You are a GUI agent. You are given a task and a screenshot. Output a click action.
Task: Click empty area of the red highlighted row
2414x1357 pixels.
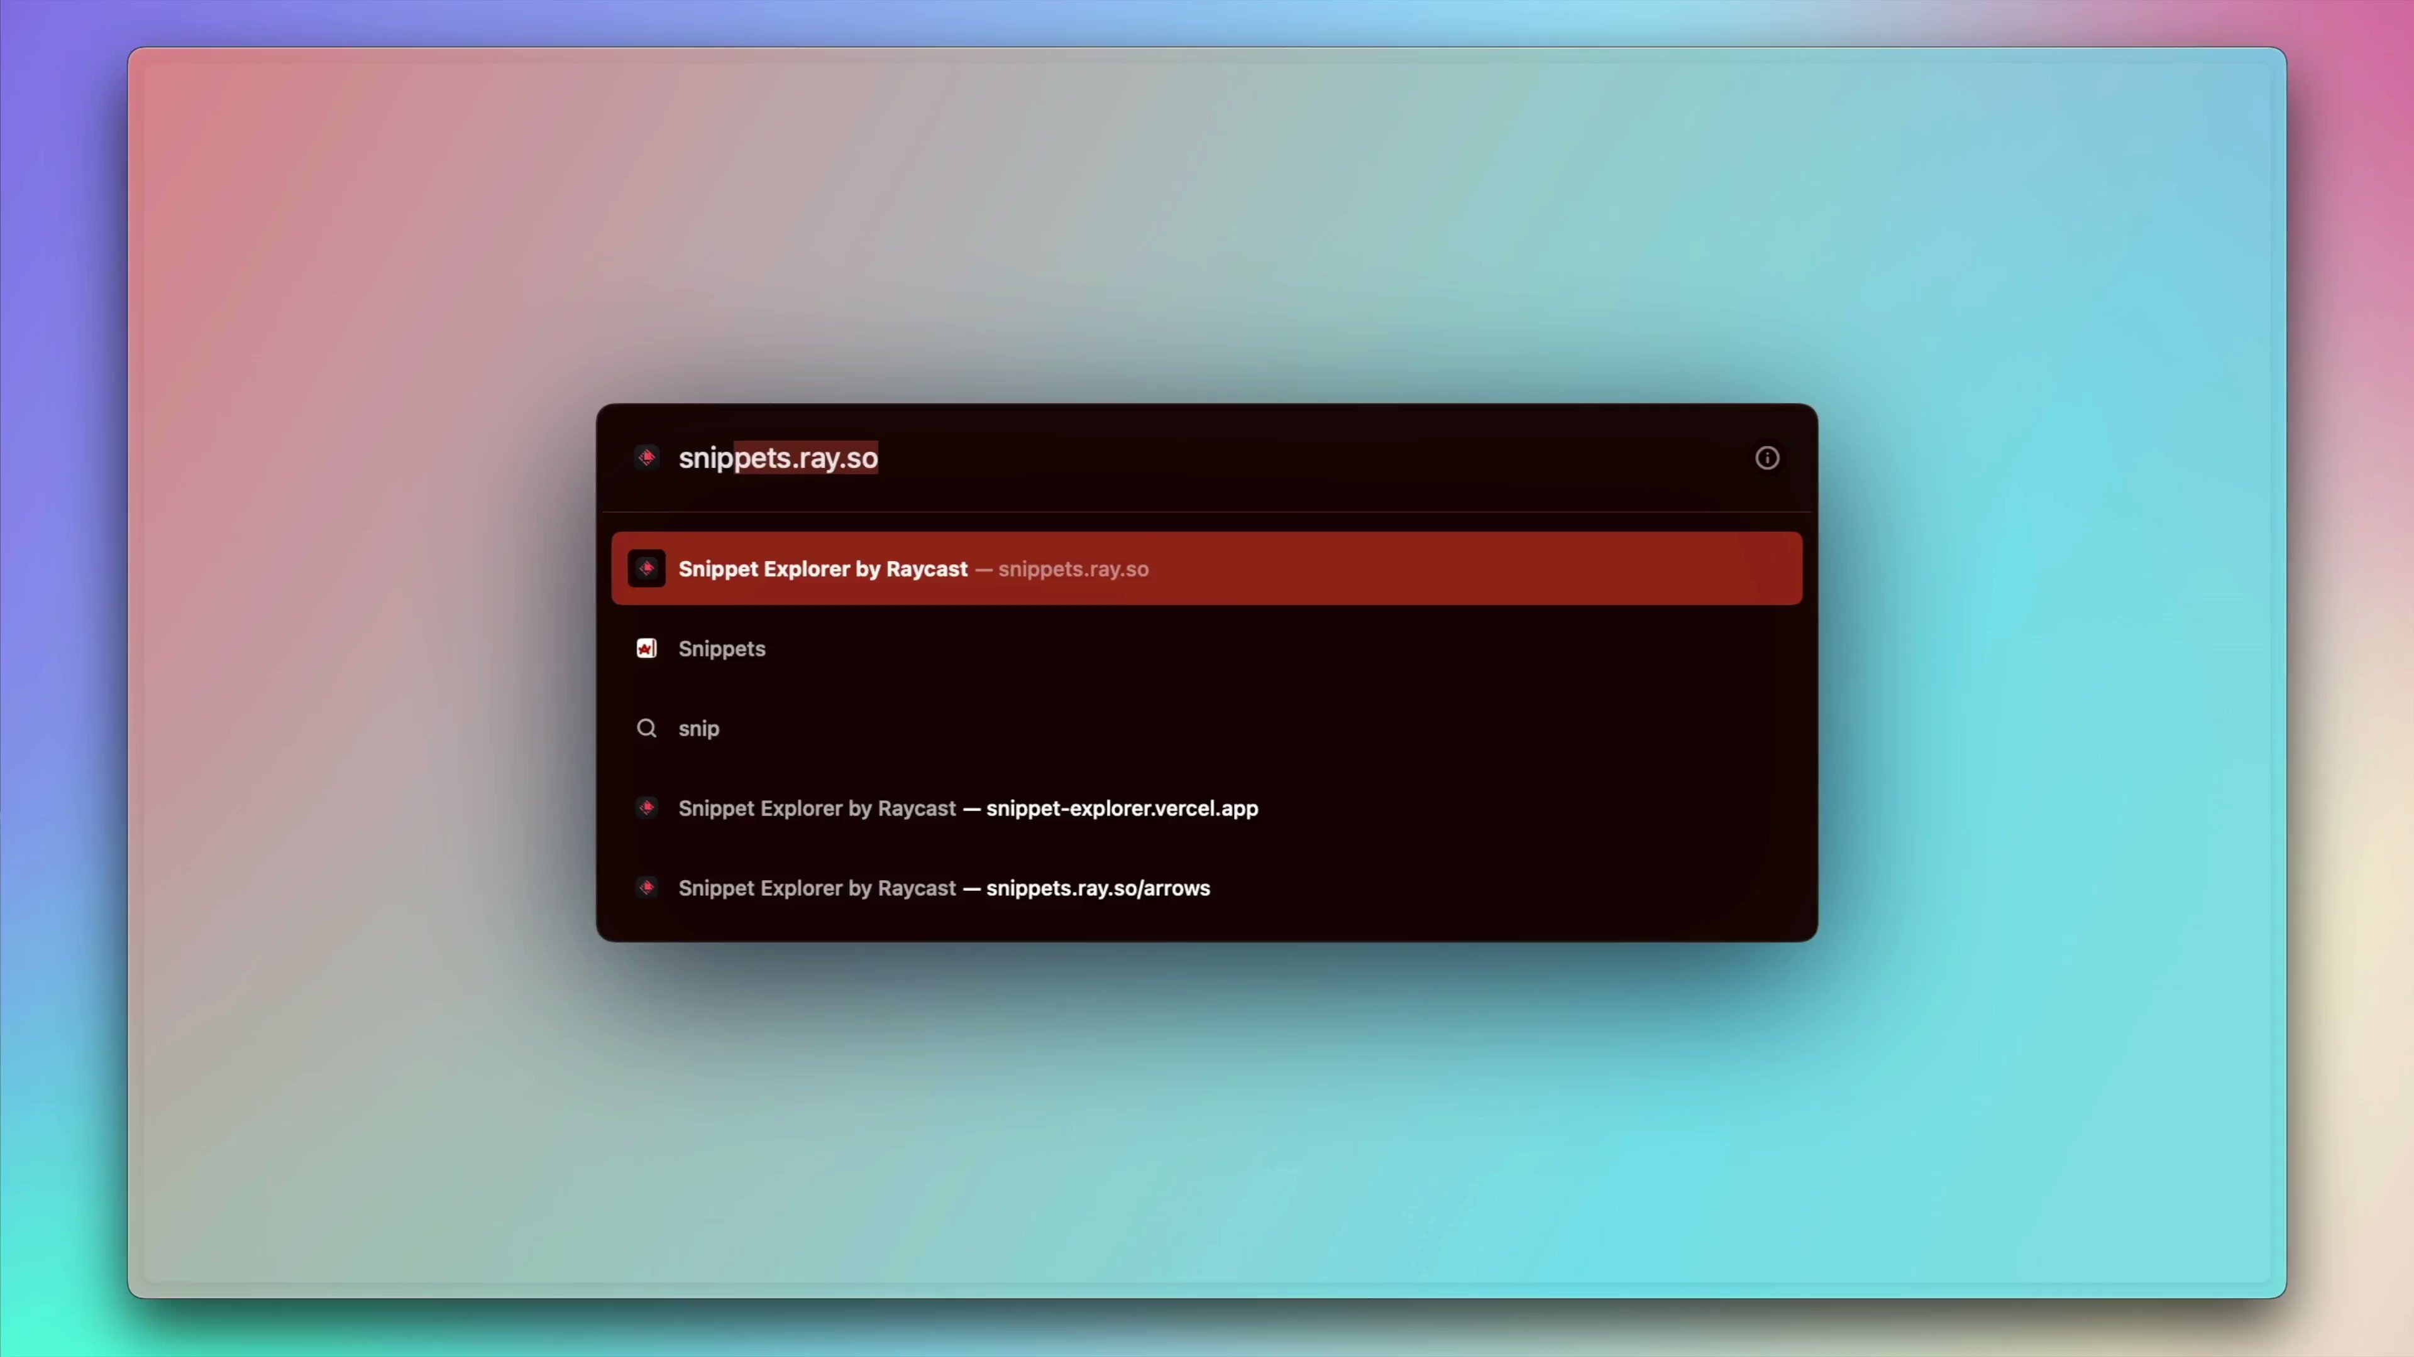[x=1499, y=569]
